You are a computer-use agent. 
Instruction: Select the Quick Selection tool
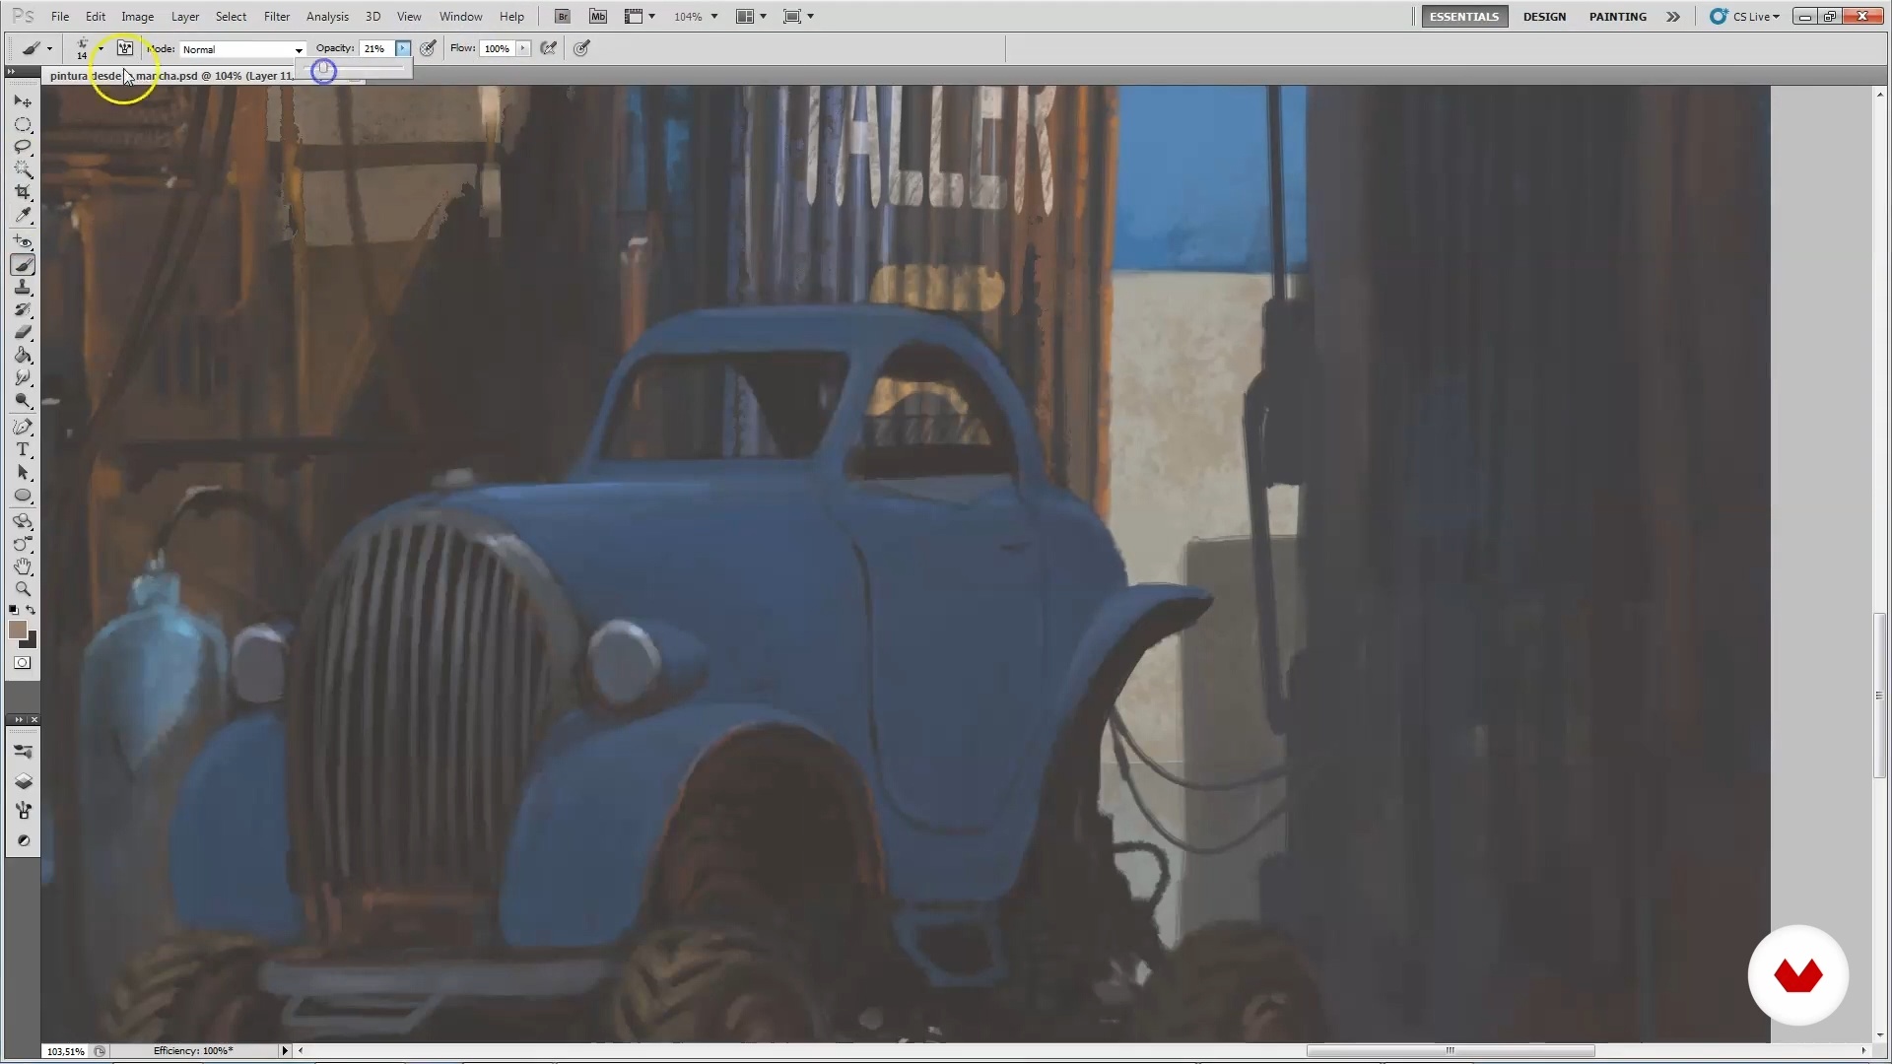(x=23, y=169)
